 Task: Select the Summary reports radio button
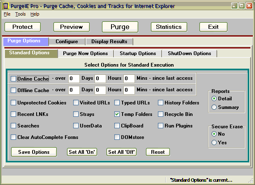[214, 107]
